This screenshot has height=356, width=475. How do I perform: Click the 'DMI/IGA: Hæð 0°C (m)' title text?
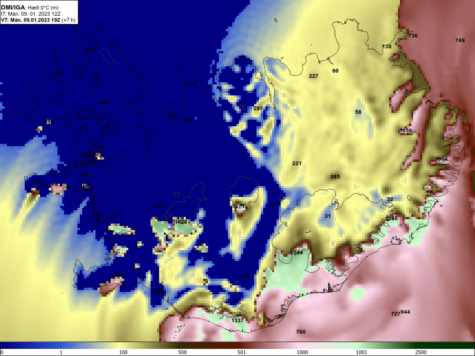(29, 8)
